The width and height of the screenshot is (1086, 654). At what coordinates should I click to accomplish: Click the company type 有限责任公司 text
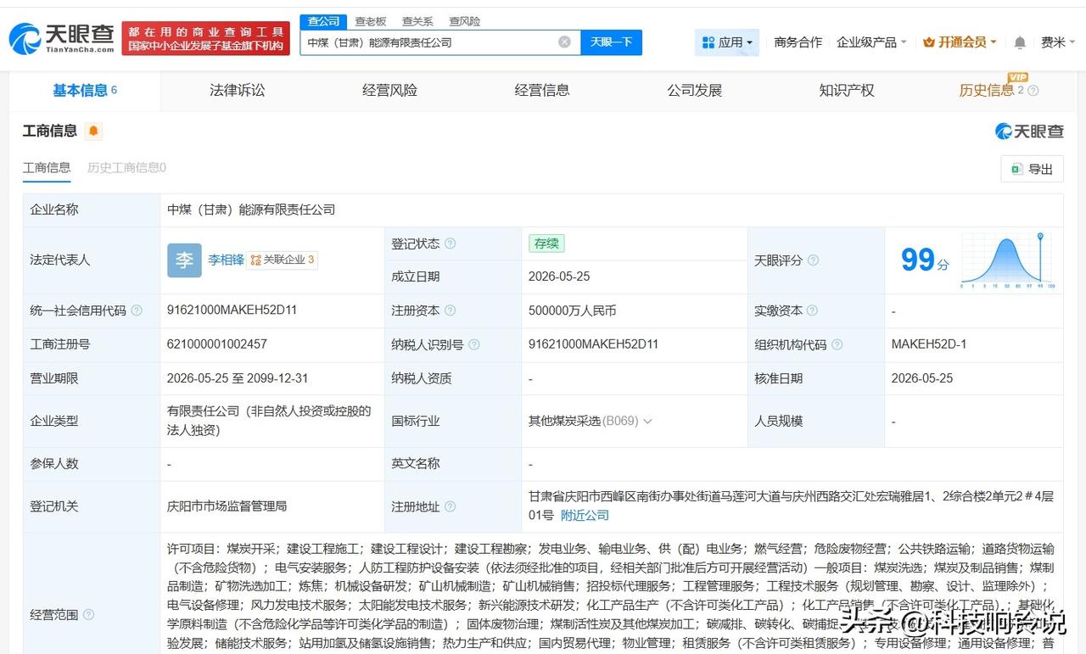[269, 421]
